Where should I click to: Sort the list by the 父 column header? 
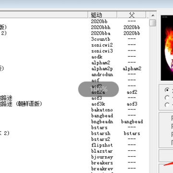132,15
